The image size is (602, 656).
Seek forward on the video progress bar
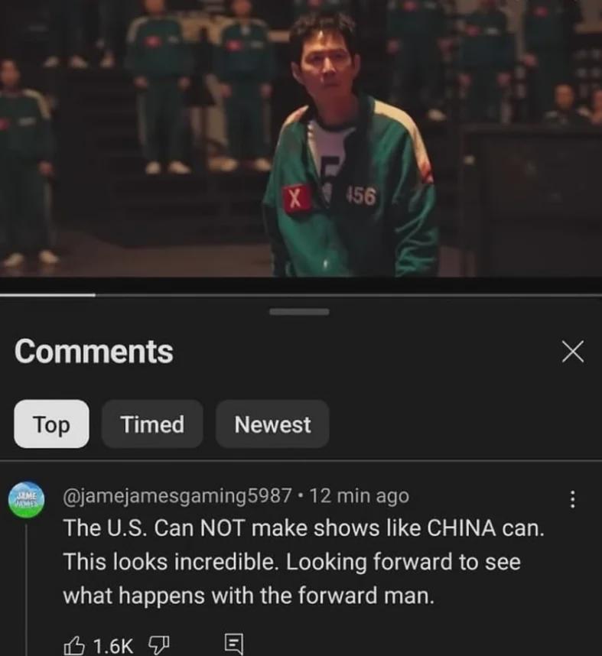click(x=348, y=295)
